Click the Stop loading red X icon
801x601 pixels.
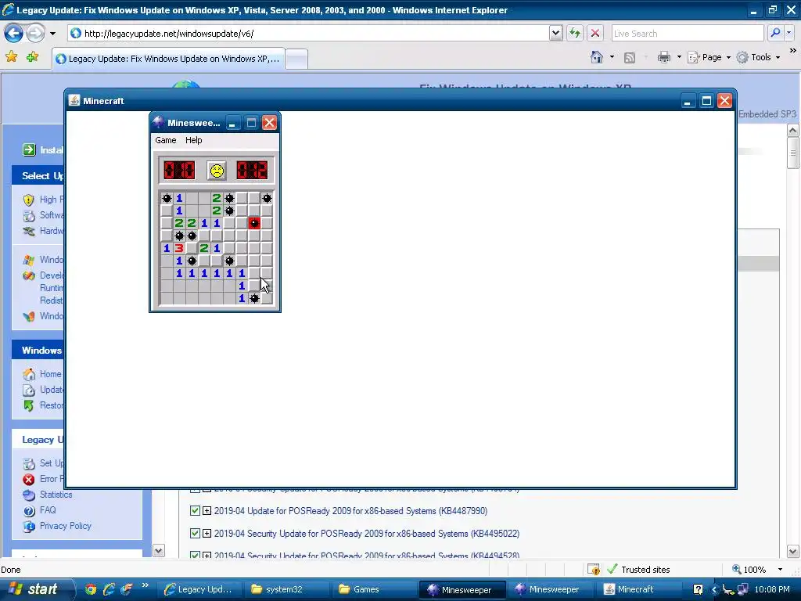pos(595,33)
